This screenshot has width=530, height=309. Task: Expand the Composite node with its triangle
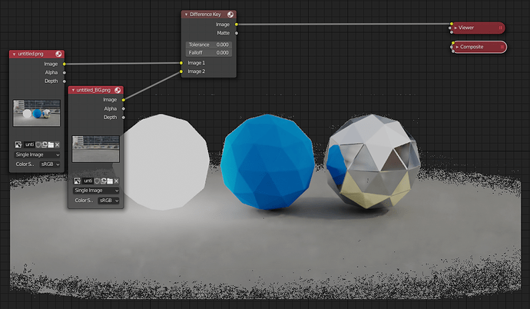point(457,47)
